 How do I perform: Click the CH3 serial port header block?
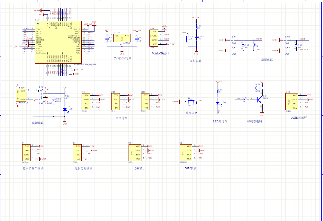(145, 102)
